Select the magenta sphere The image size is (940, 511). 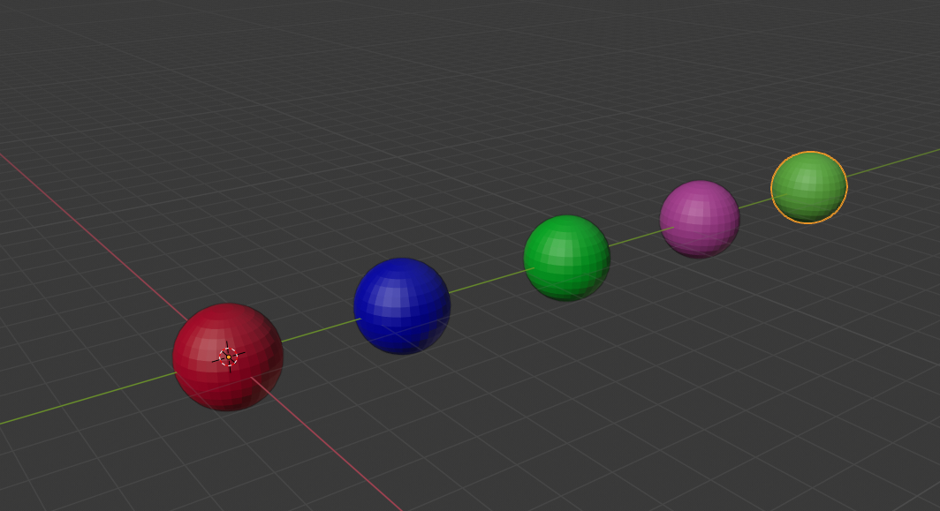[700, 219]
